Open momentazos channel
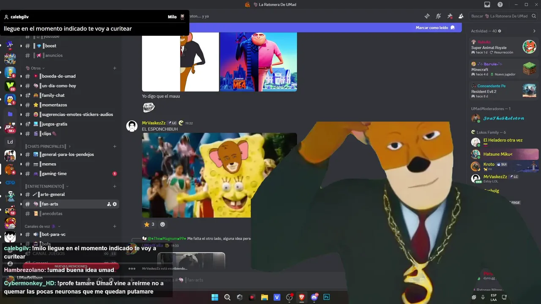This screenshot has height=304, width=541. (70, 105)
